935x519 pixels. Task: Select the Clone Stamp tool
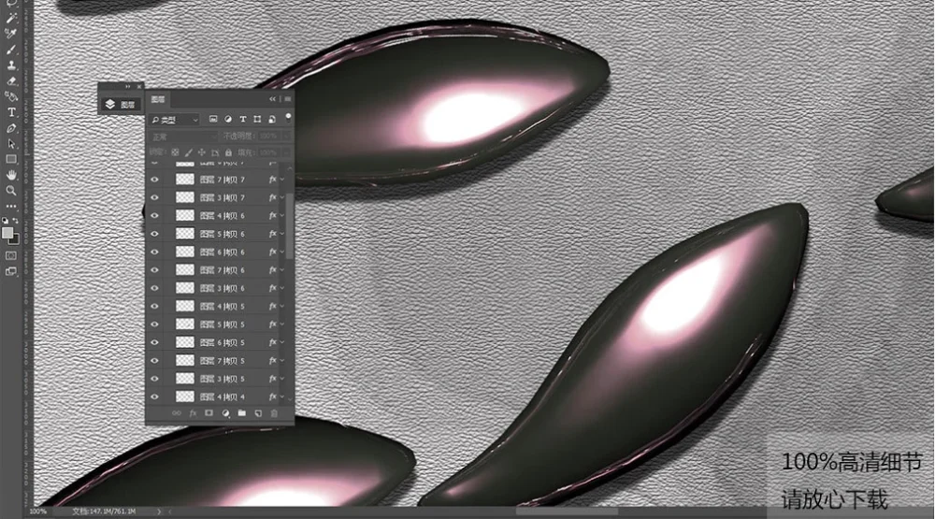[11, 65]
